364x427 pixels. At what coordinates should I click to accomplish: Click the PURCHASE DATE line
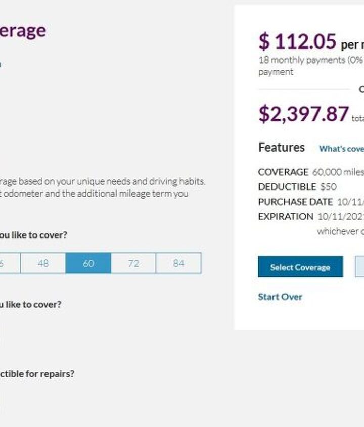[310, 202]
